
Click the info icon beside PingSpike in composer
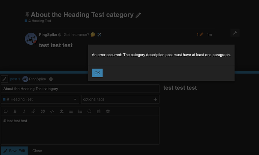[x=51, y=79]
